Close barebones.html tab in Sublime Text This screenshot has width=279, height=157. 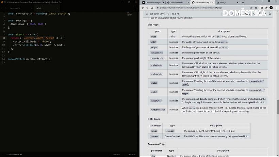[31, 8]
